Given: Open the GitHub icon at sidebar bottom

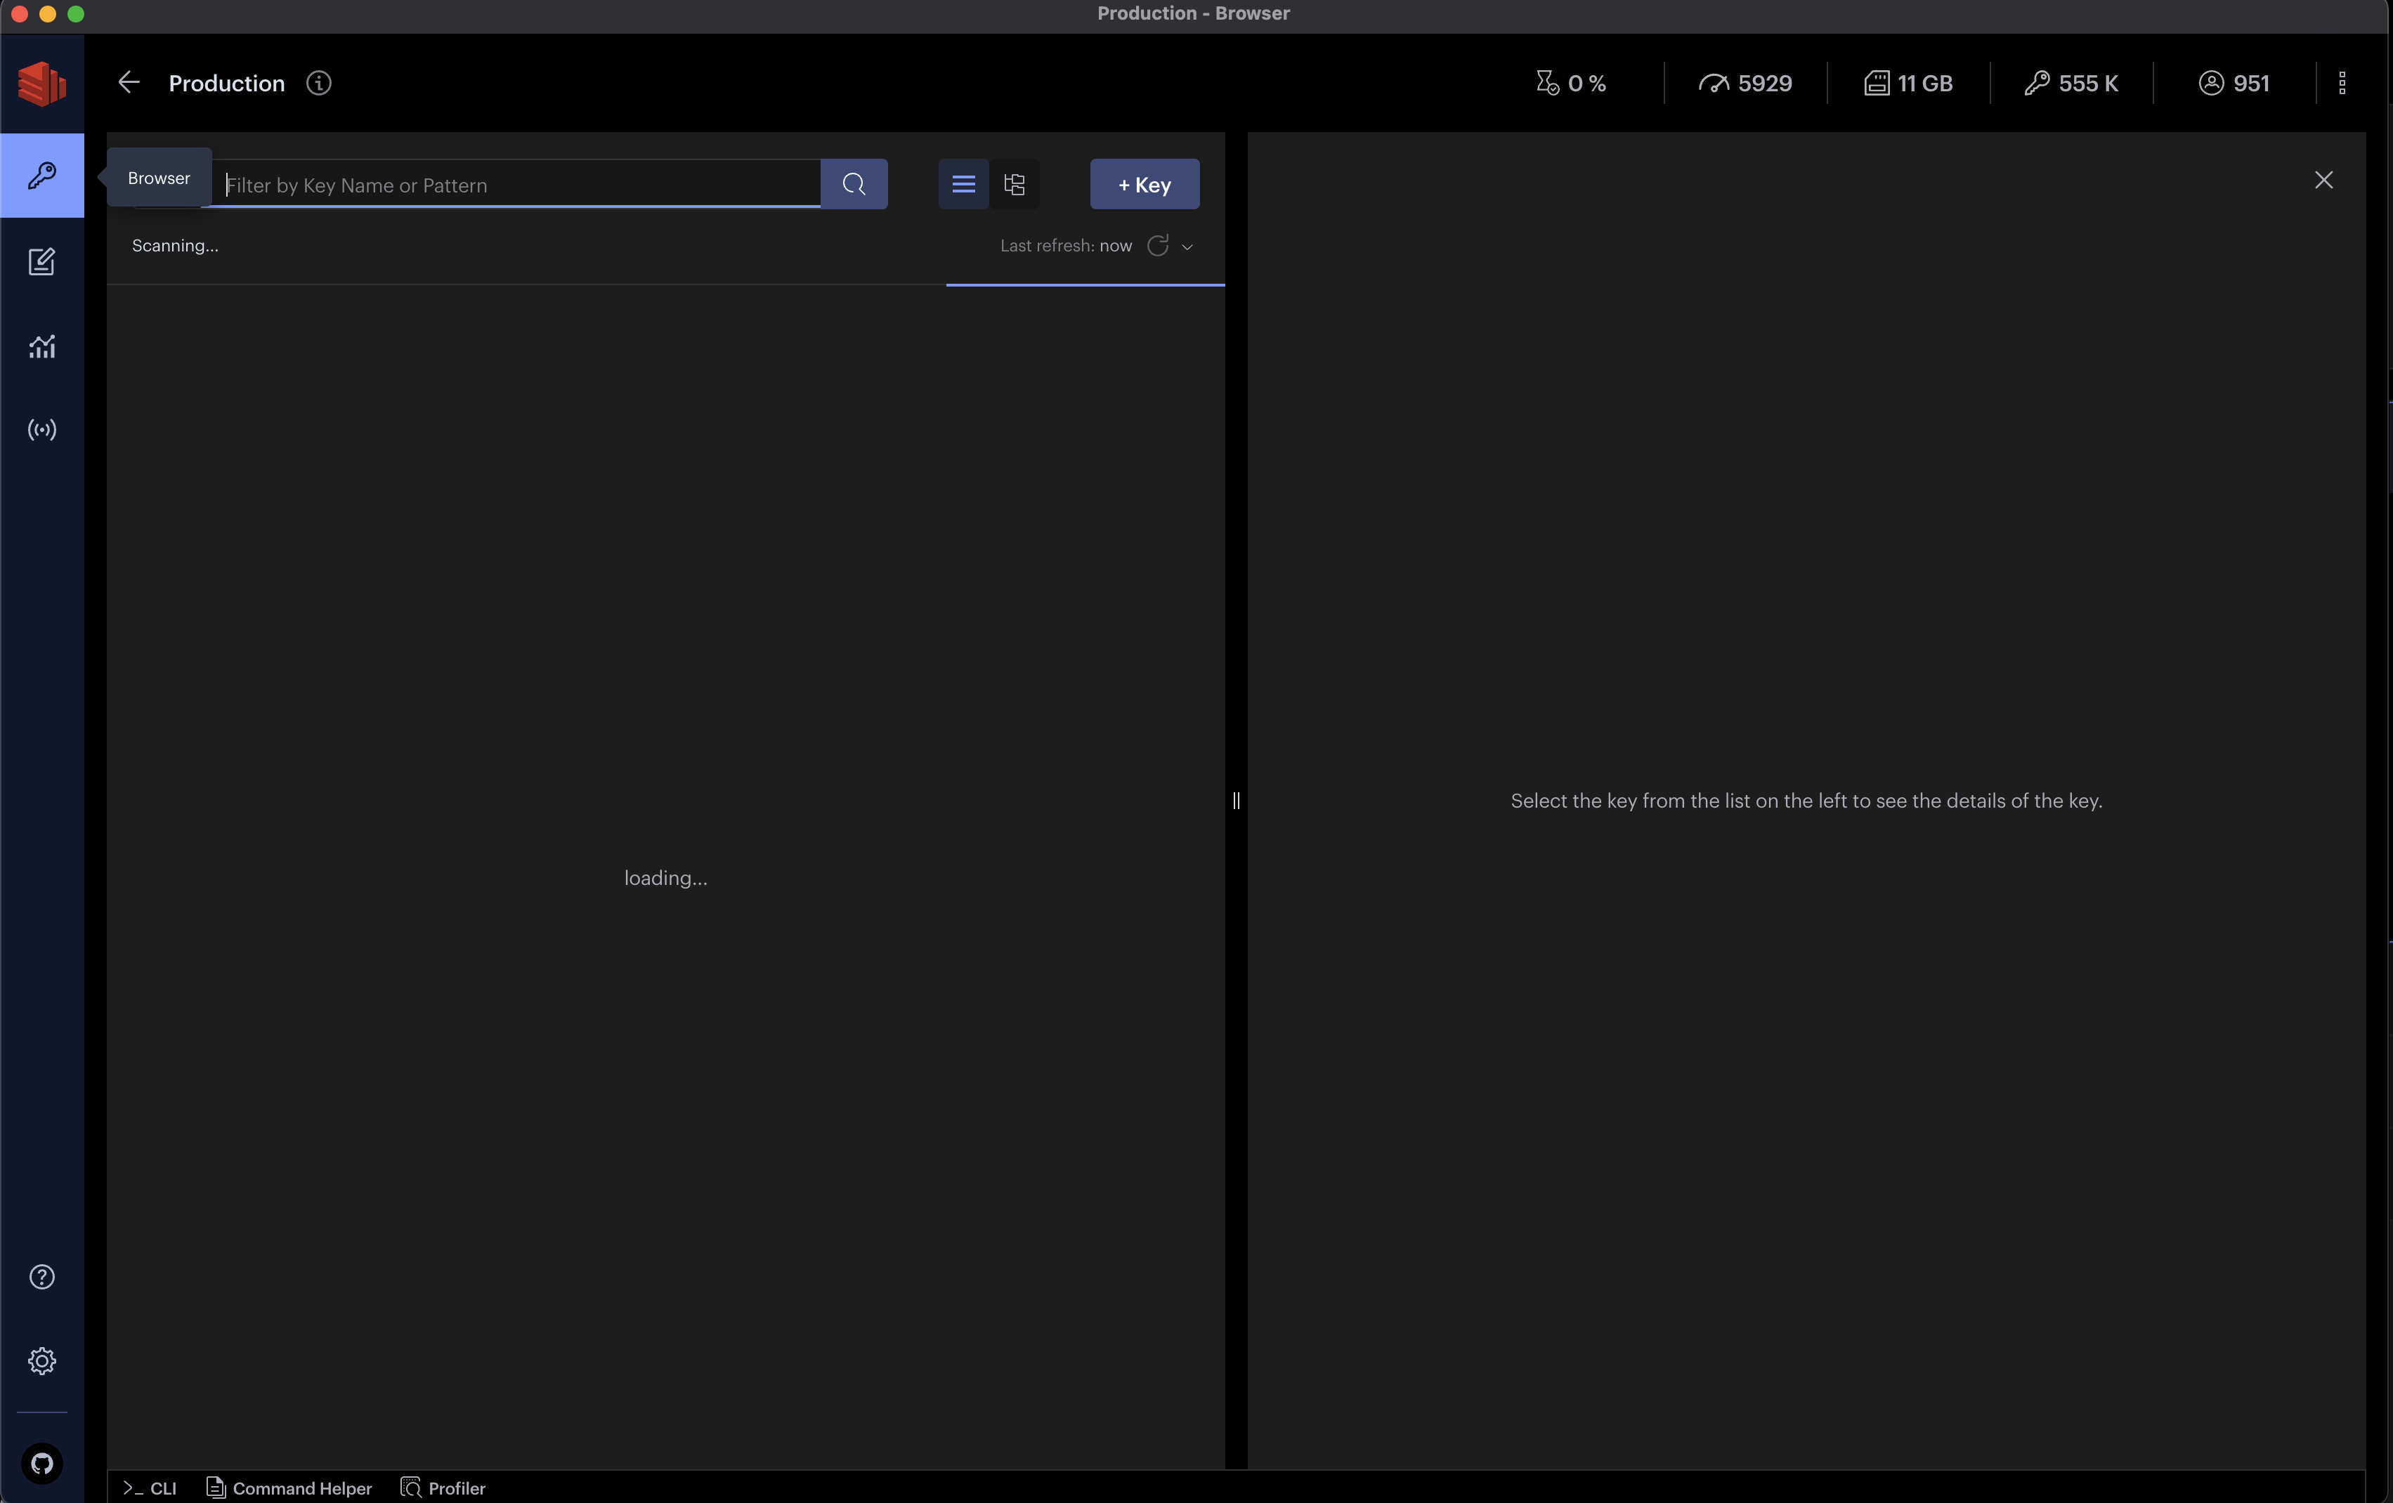Looking at the screenshot, I should pyautogui.click(x=43, y=1464).
